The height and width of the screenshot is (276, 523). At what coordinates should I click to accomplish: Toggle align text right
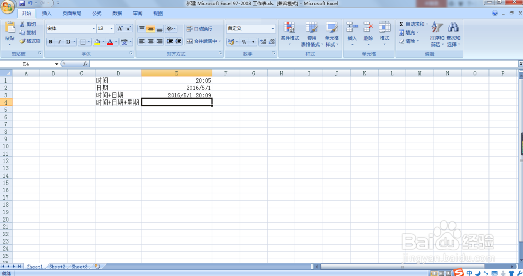coord(160,41)
